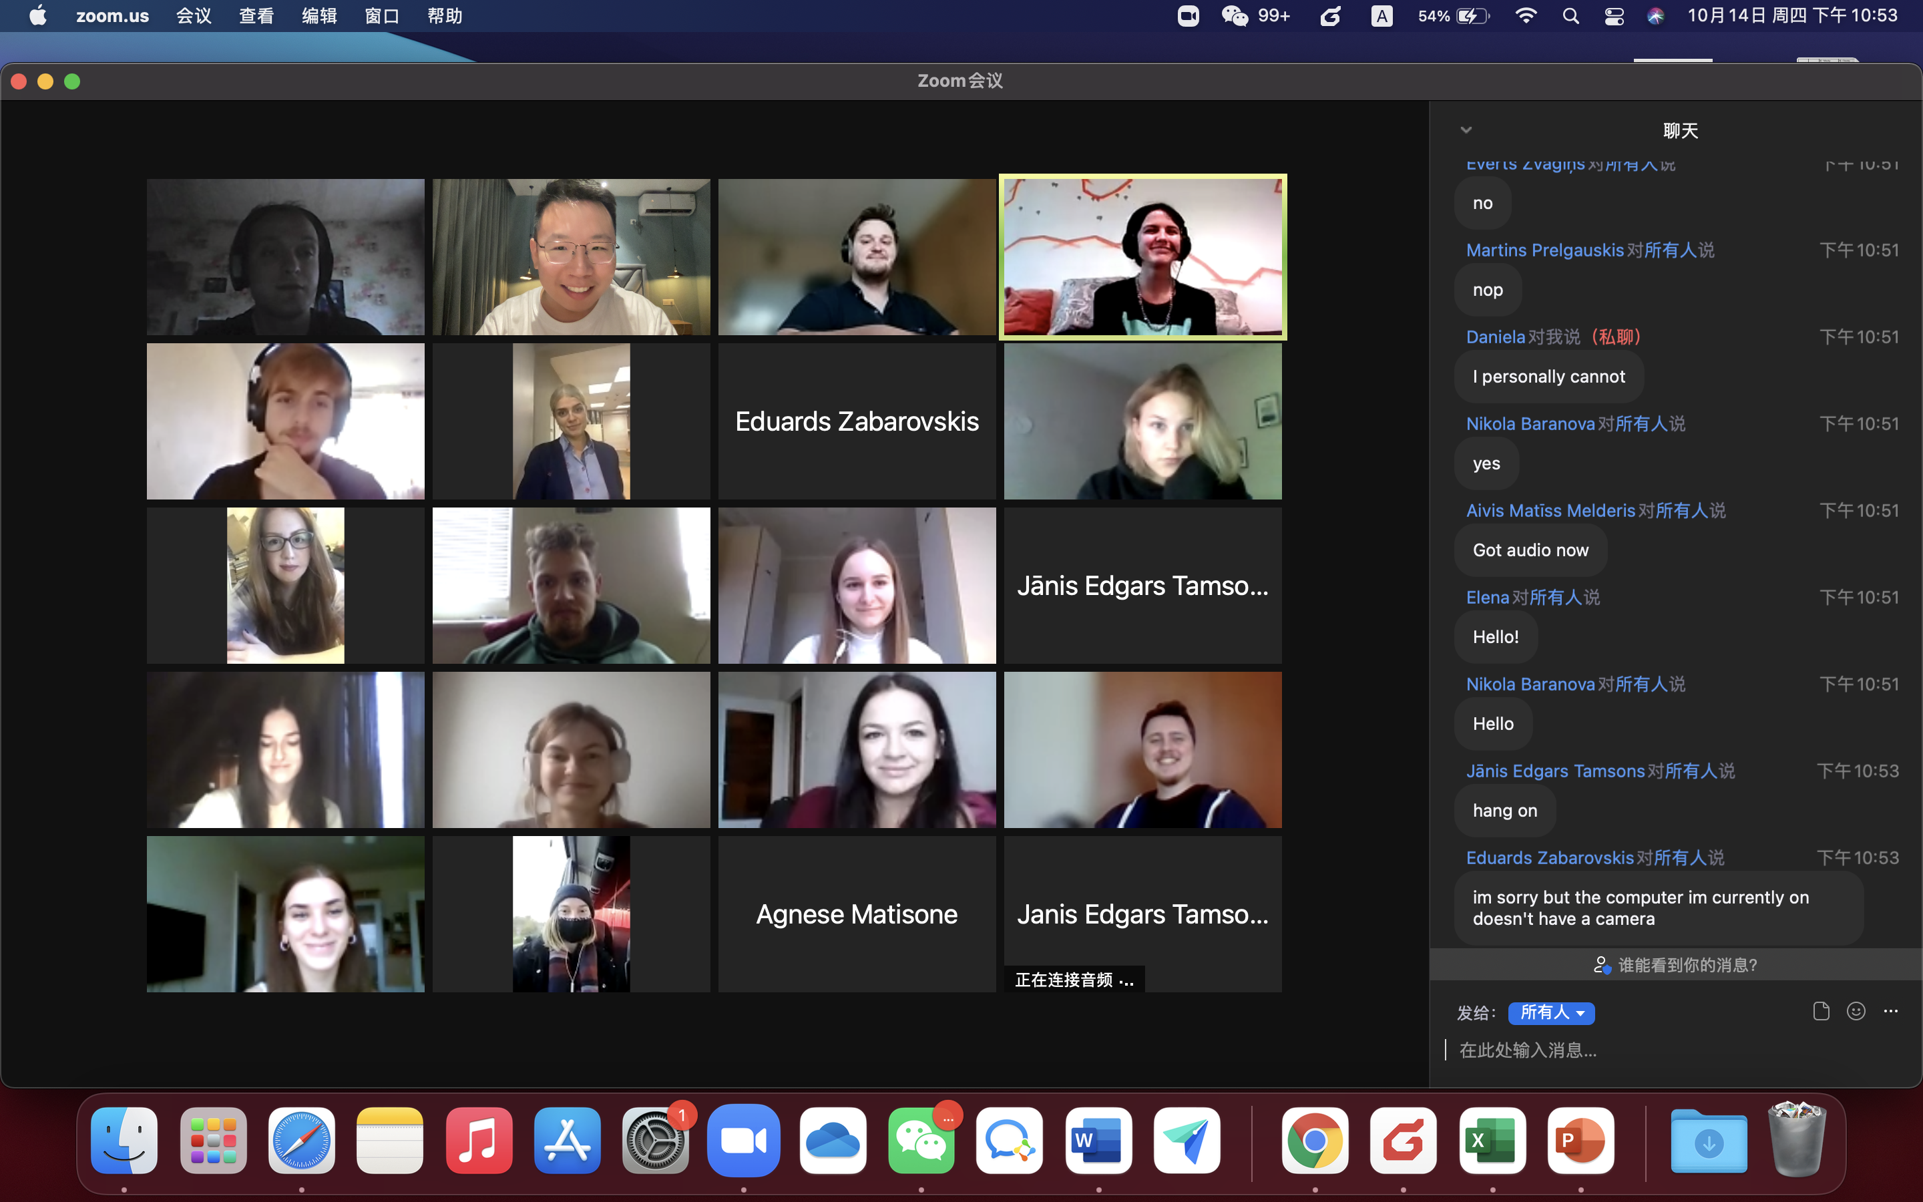Click the file attachment icon in chat
This screenshot has height=1202, width=1923.
pyautogui.click(x=1820, y=1011)
